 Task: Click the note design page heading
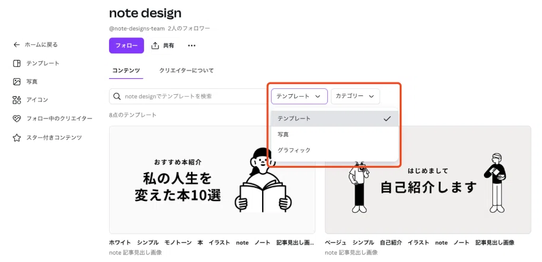pyautogui.click(x=145, y=13)
